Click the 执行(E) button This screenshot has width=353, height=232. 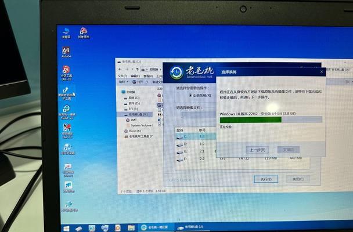pyautogui.click(x=266, y=179)
